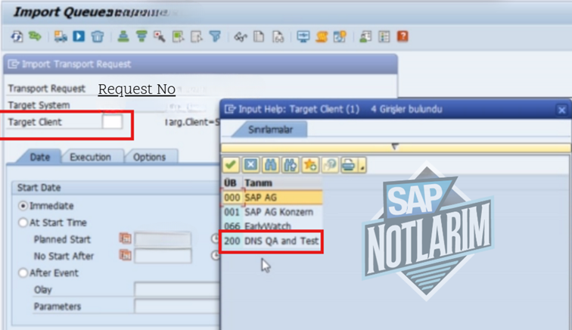Click the binoculars Find Next icon in Input Help
This screenshot has width=572, height=330.
click(x=291, y=165)
